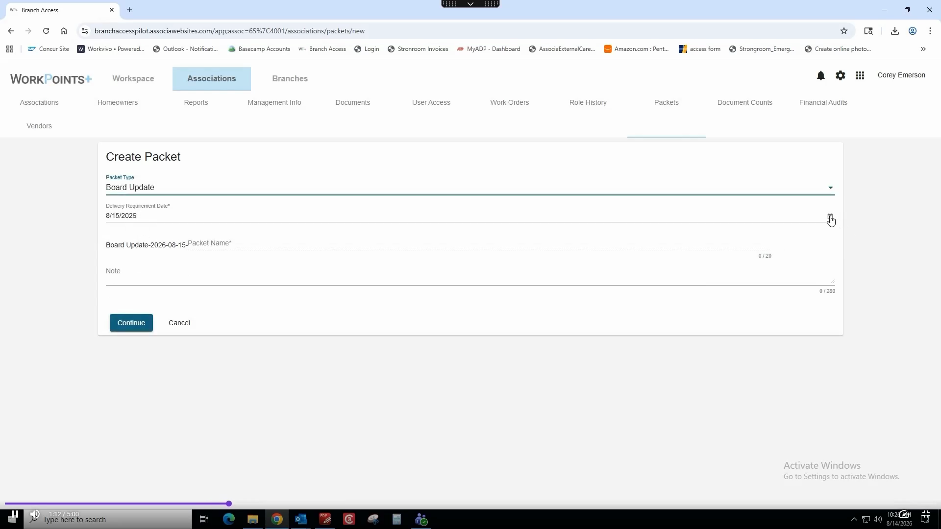View site information icon in address bar
This screenshot has height=529, width=941.
[84, 31]
